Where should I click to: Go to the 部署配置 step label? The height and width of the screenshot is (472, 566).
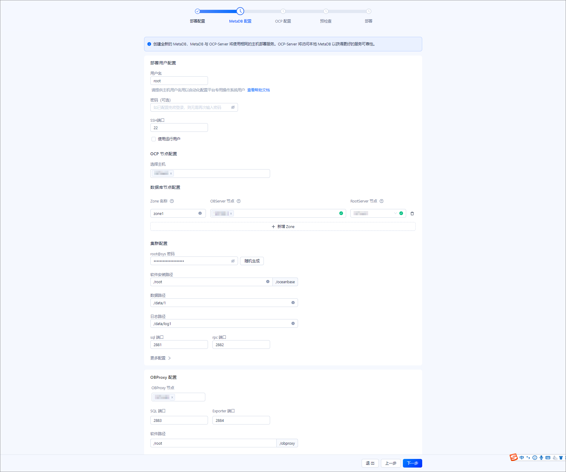(x=198, y=21)
